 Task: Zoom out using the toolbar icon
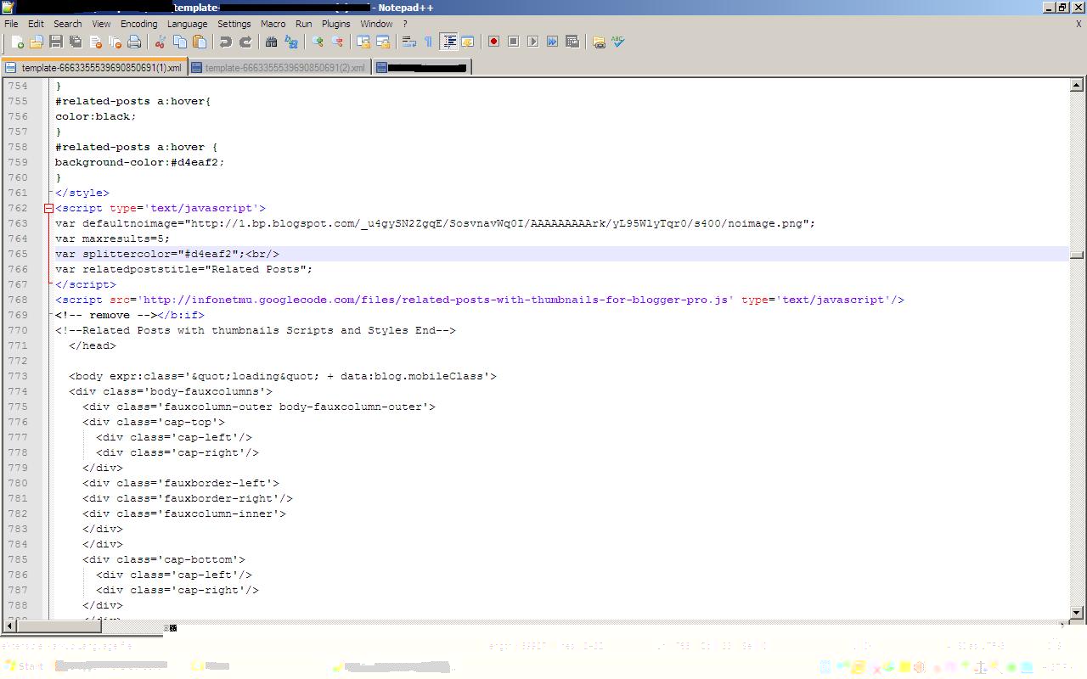(x=337, y=42)
